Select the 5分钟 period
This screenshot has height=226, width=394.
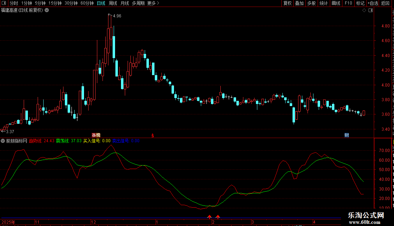point(40,3)
